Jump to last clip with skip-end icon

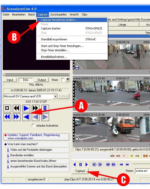(x=127, y=164)
